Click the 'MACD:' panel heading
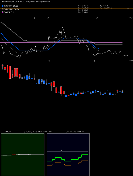Viewport: 133px width, 176px height. coord(8,132)
